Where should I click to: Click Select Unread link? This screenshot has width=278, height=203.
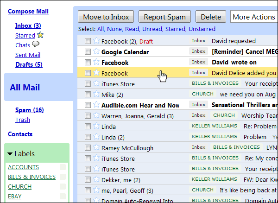(x=152, y=29)
